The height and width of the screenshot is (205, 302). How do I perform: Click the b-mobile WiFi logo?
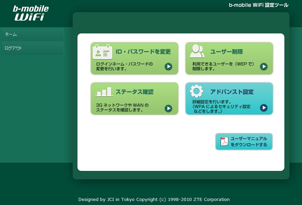pos(31,13)
